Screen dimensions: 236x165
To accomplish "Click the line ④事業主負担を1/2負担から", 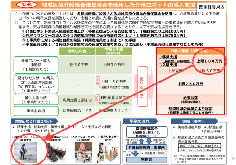I will tap(113, 44).
